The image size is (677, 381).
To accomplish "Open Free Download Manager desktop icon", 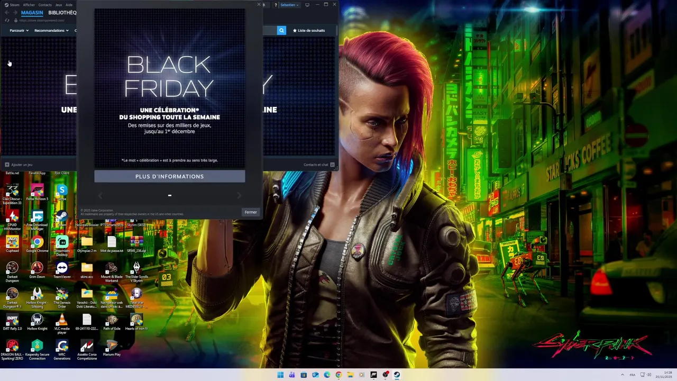I will (x=37, y=221).
